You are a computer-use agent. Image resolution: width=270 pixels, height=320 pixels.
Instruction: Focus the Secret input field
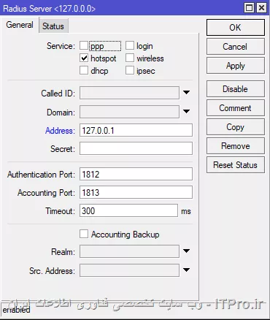[x=136, y=148]
